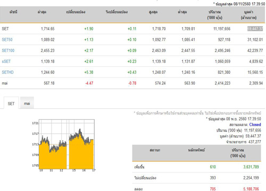Click SET50 change +1.13
The height and width of the screenshot is (191, 266).
tap(89, 40)
